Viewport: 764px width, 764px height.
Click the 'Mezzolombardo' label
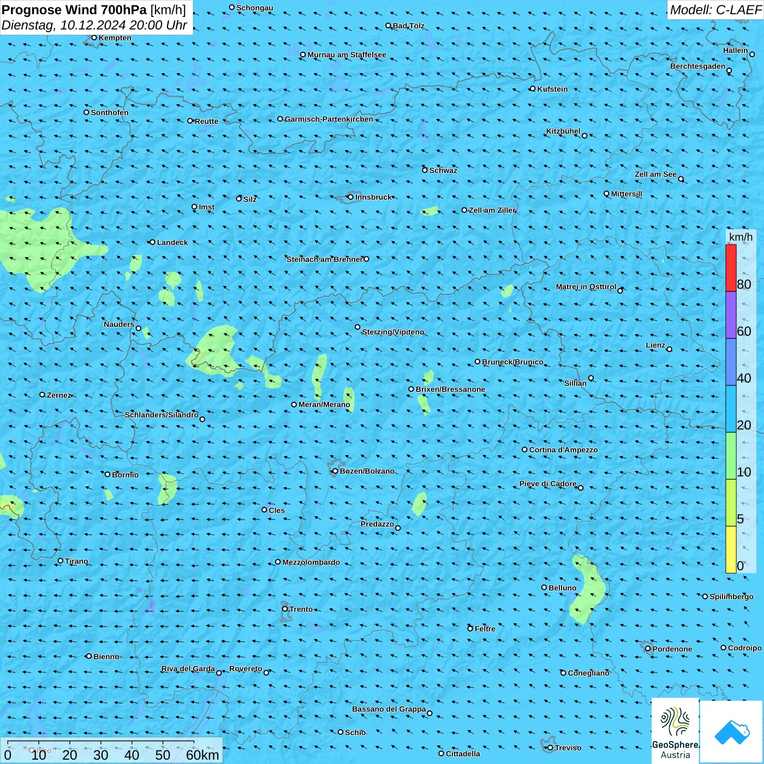point(311,562)
